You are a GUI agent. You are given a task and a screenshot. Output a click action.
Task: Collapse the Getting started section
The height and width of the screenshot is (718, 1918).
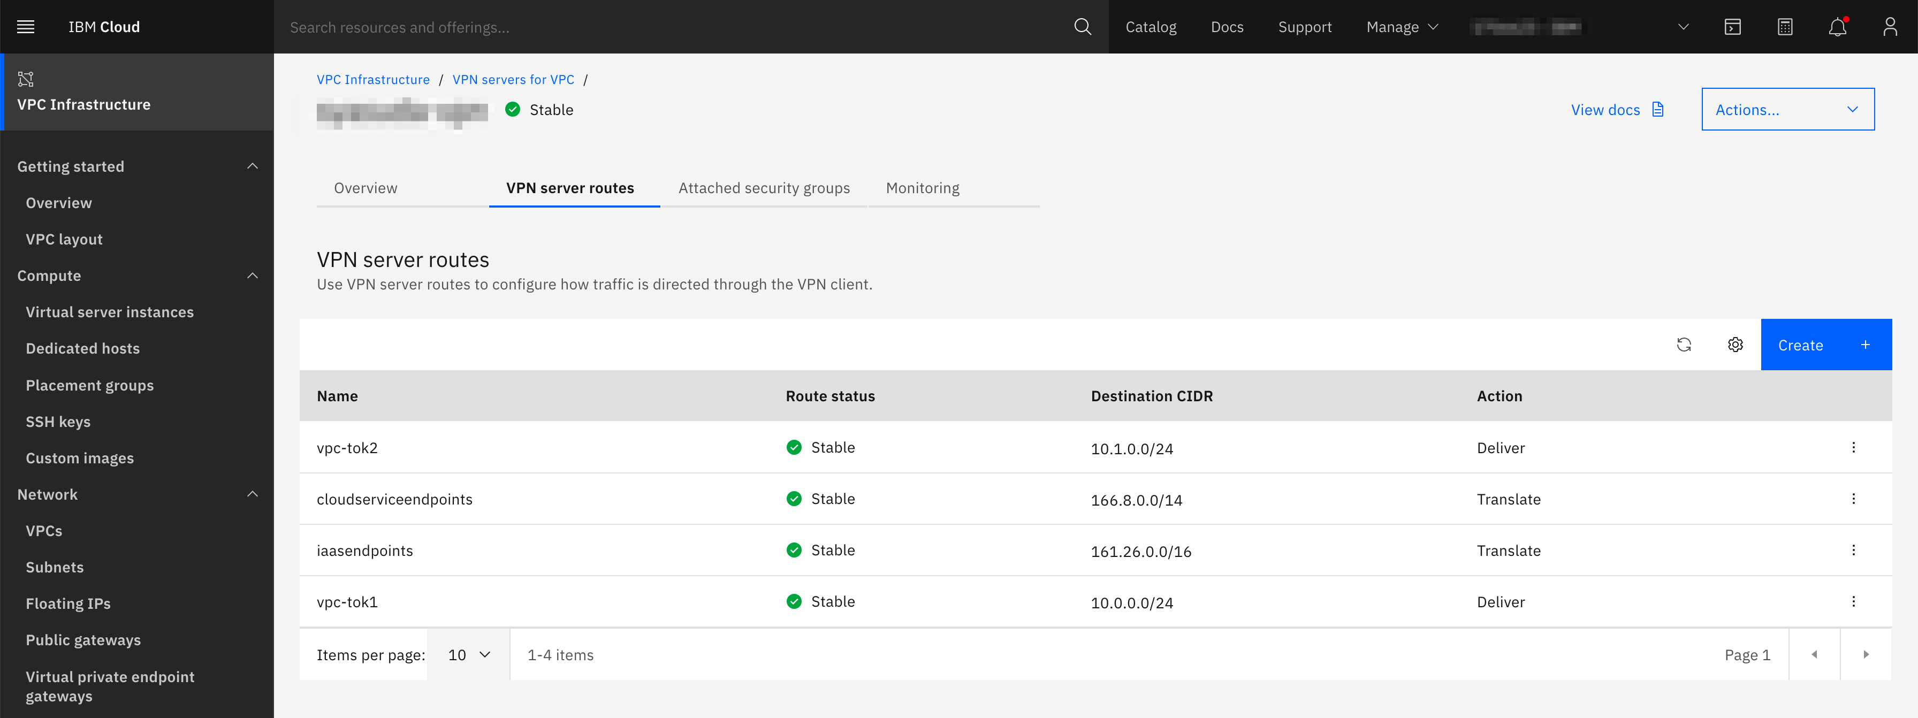coord(253,166)
